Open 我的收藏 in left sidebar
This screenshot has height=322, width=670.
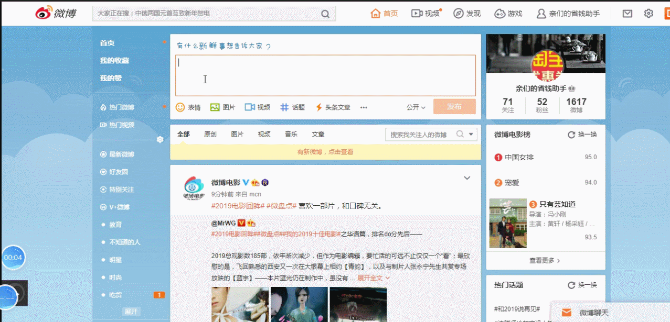[114, 61]
